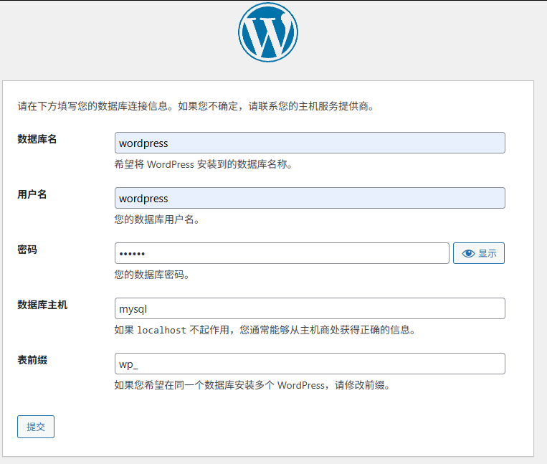Click the 表前缀 label
The width and height of the screenshot is (547, 464).
(32, 360)
